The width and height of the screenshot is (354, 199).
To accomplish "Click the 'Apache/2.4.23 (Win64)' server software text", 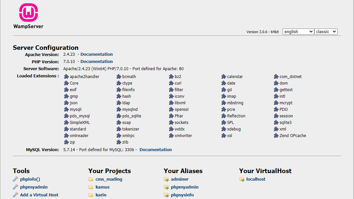I will 85,69.
